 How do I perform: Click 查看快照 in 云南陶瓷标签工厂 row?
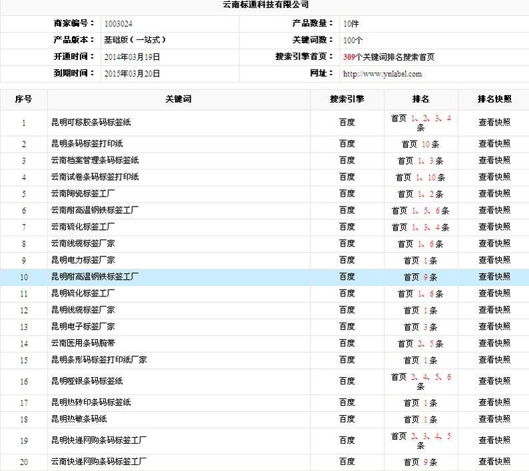tap(494, 193)
